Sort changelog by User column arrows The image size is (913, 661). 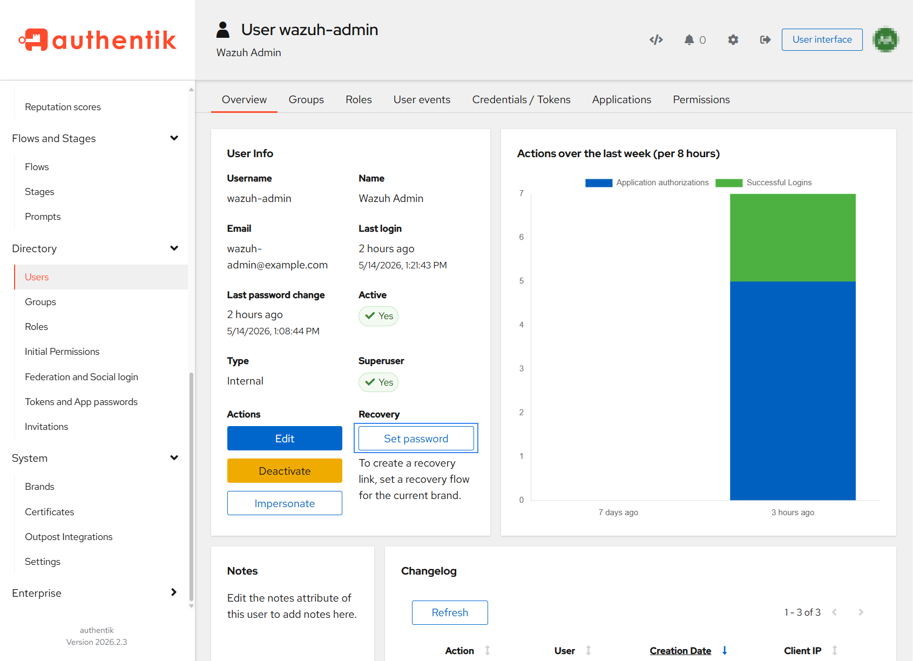(x=589, y=651)
